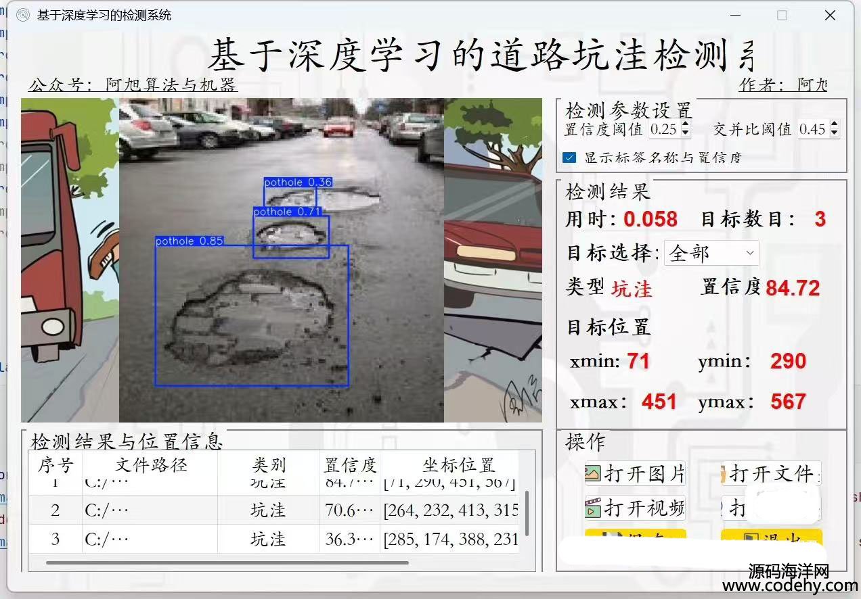Screen dimensions: 861x599
Task: Uncheck 显示标签名称与置信度 checkbox
Action: 569,158
